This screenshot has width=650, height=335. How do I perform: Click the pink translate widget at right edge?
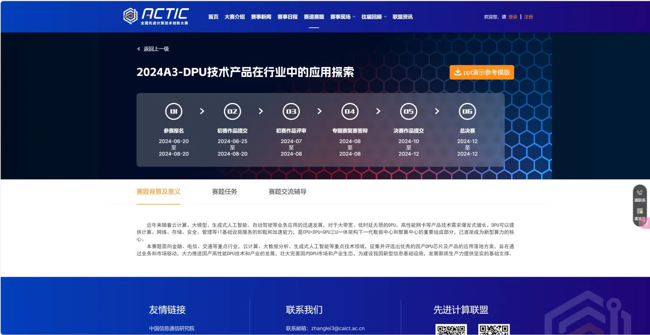[646, 223]
